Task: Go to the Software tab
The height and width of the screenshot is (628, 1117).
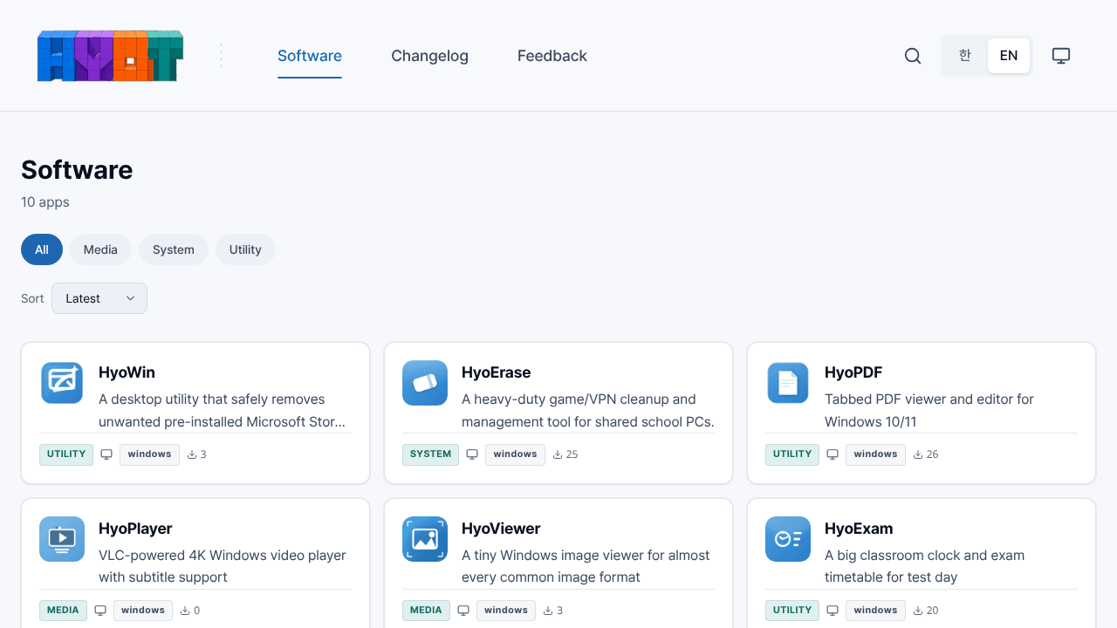Action: 310,56
